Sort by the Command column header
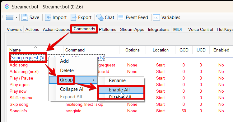 point(75,50)
